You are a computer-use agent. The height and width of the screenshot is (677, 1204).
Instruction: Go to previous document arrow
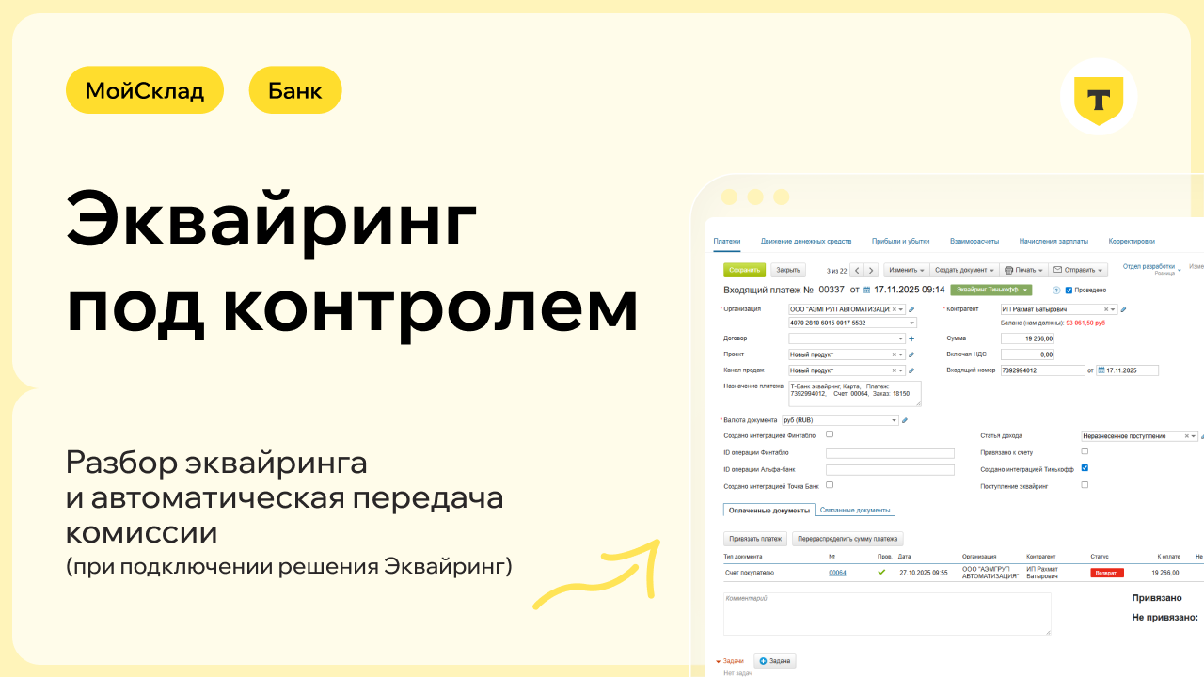[x=857, y=270]
